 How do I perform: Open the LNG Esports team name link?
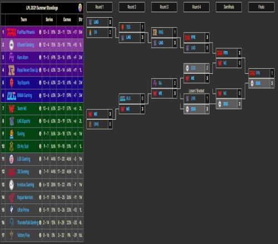pos(23,121)
